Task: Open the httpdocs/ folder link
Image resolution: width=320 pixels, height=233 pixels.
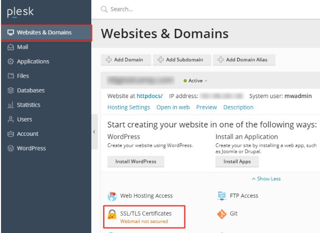Action: pyautogui.click(x=150, y=96)
